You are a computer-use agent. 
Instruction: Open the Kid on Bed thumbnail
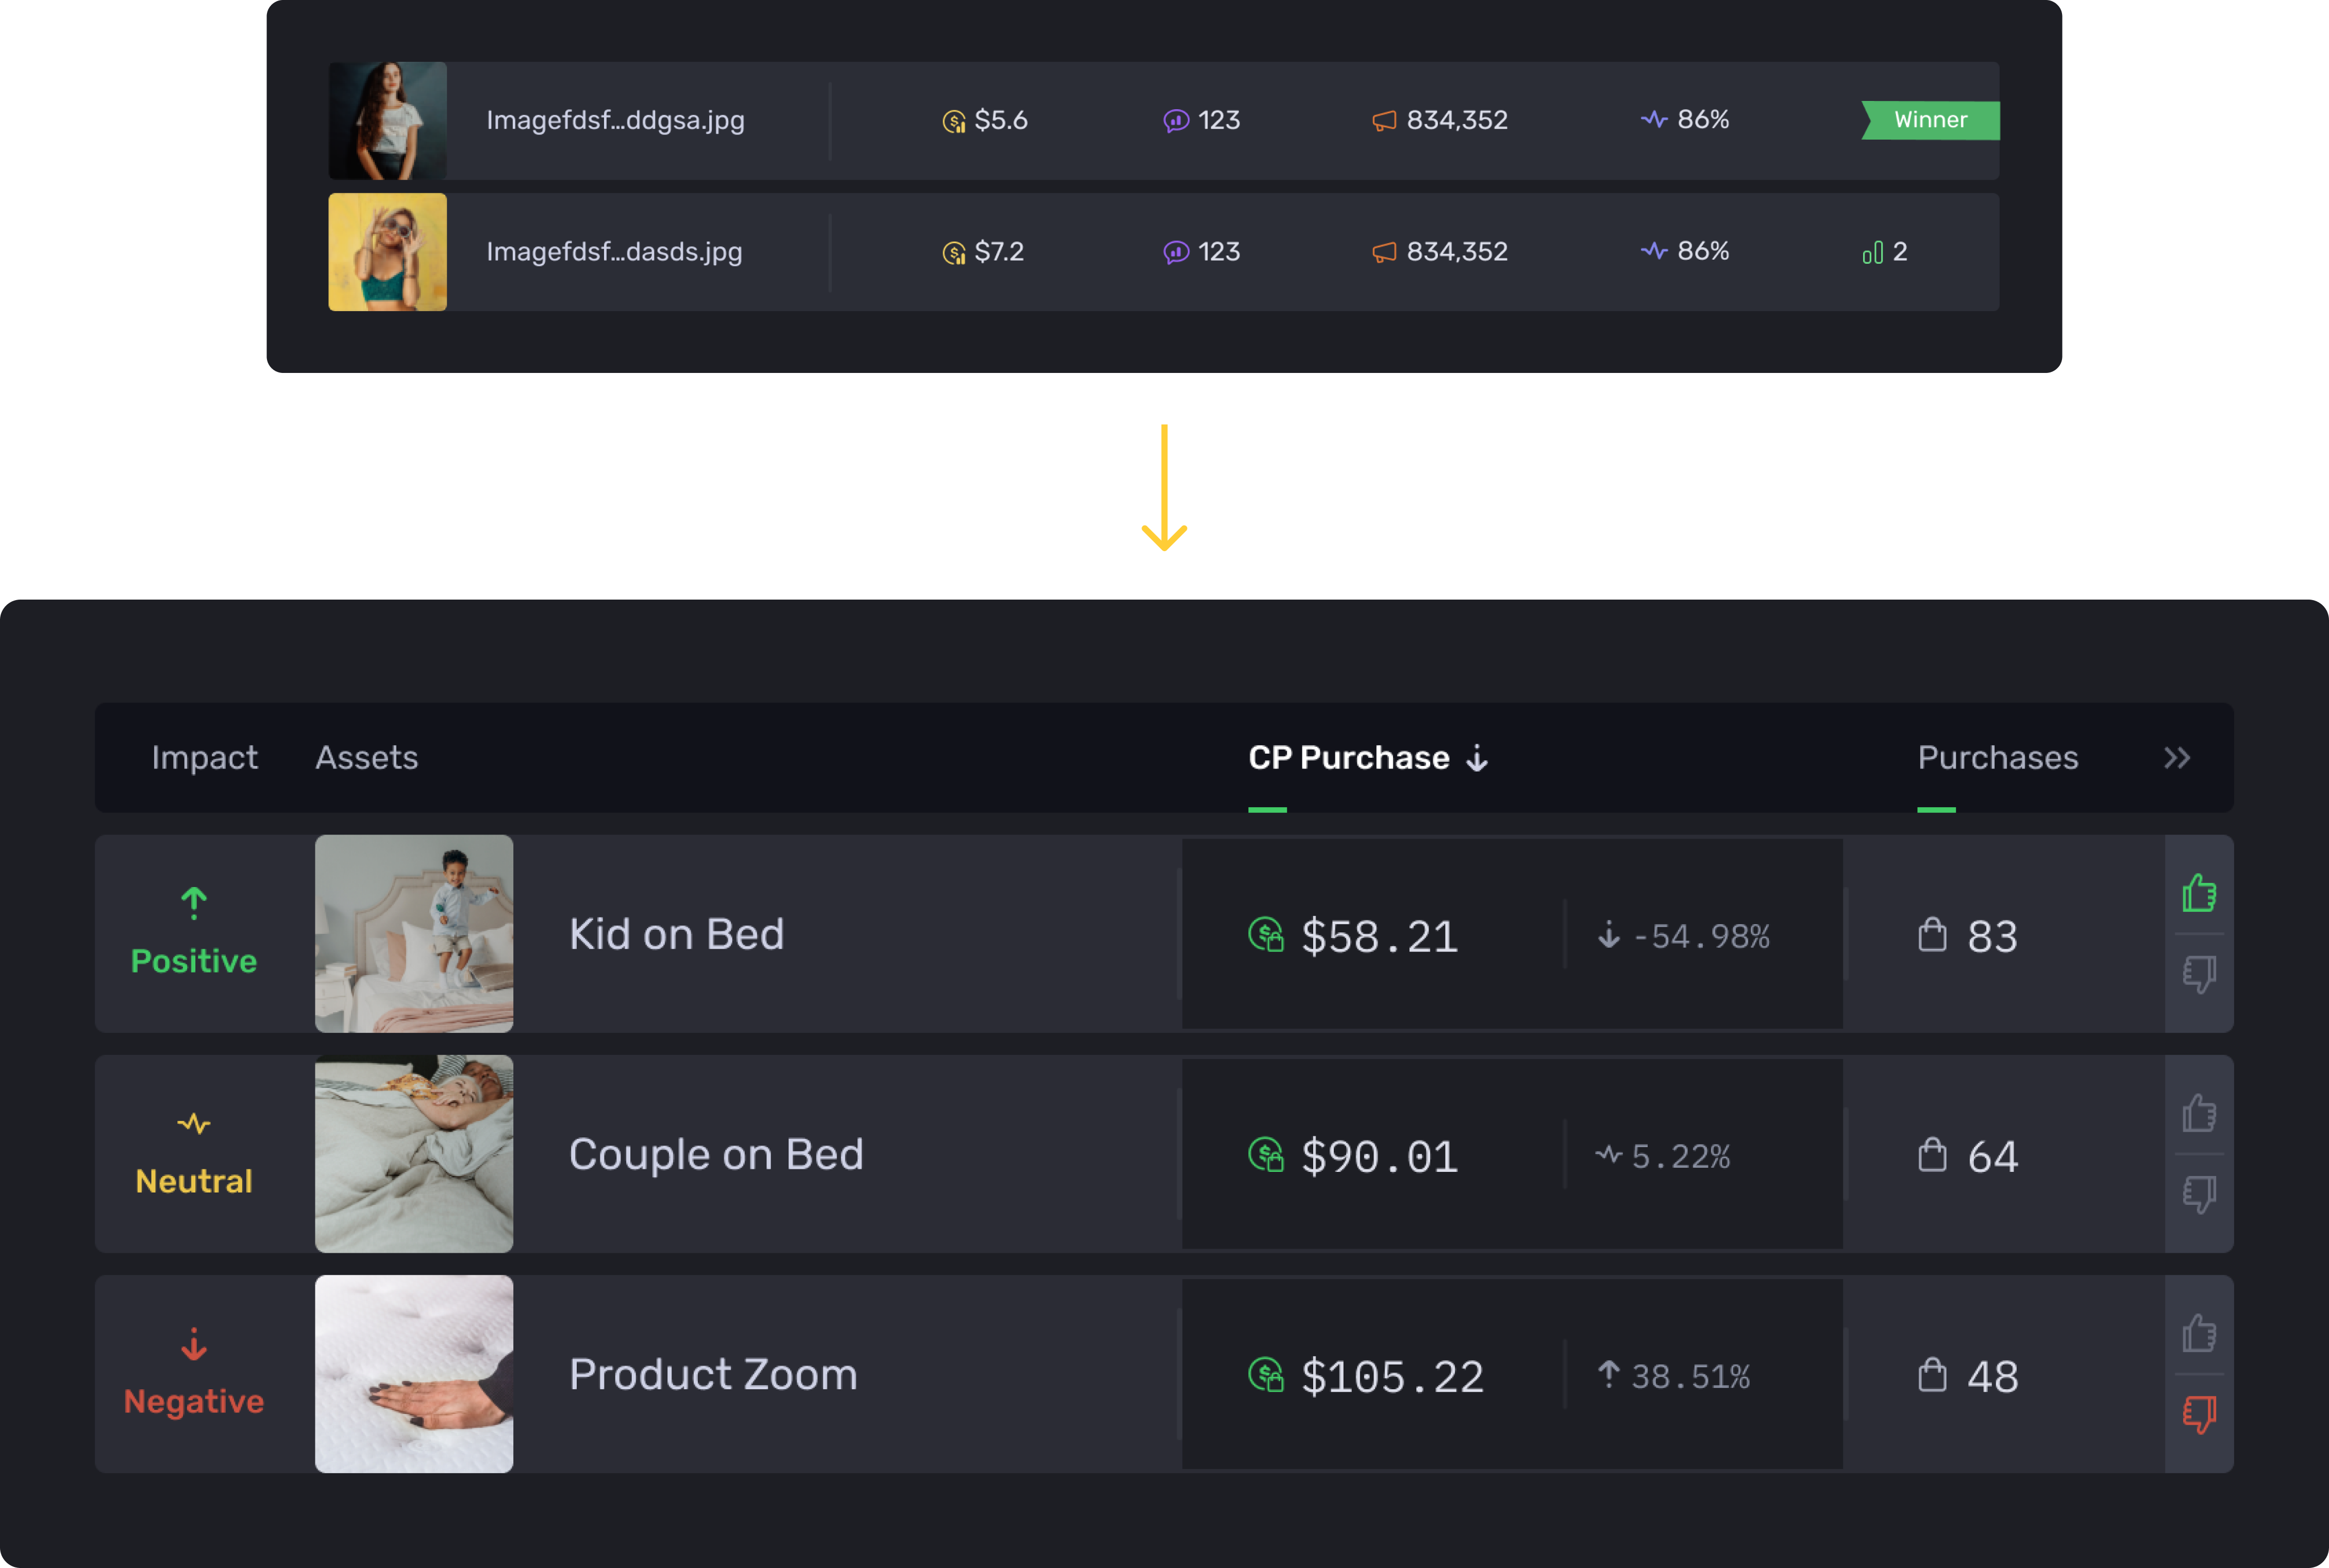[x=414, y=933]
